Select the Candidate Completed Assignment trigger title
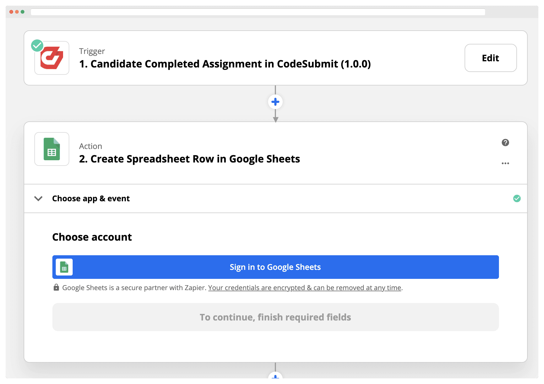Screen dimensions: 544x384 [225, 64]
